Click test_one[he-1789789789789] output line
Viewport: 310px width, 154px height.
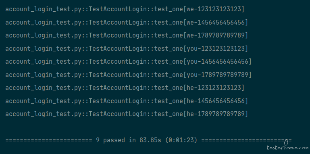tap(127, 114)
